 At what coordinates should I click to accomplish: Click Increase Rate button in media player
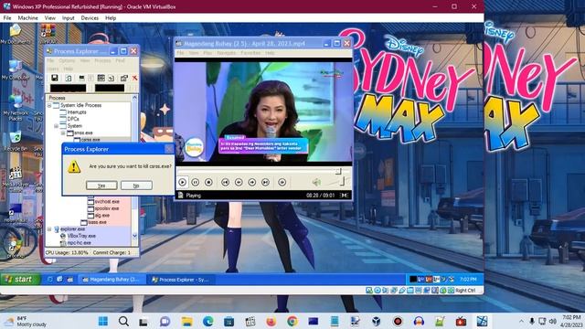click(x=252, y=182)
